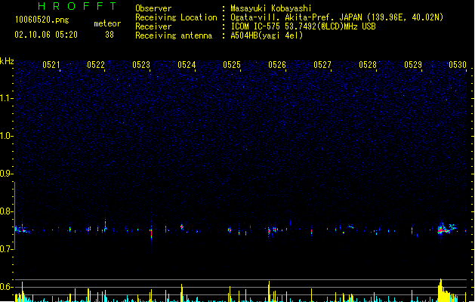The image size is (475, 302).
Task: Click the 0.9 kHz axis label
Action: 6,174
